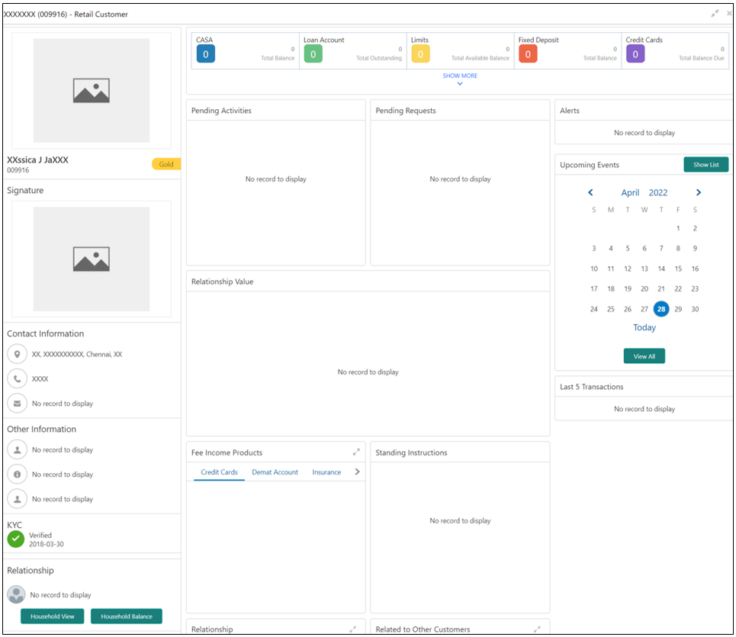
Task: Click the Total Outstanding label in Loan Account
Action: [379, 58]
